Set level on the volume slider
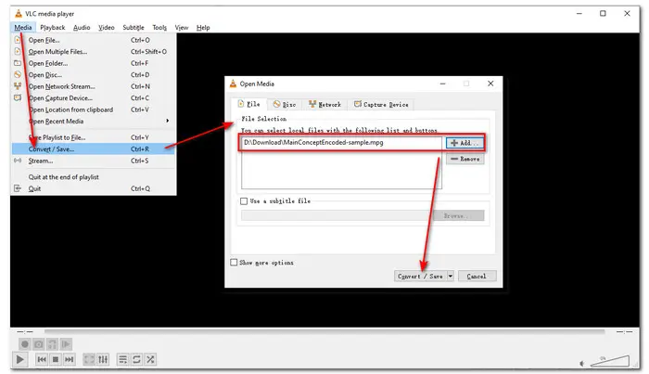649x374 pixels. (x=610, y=361)
